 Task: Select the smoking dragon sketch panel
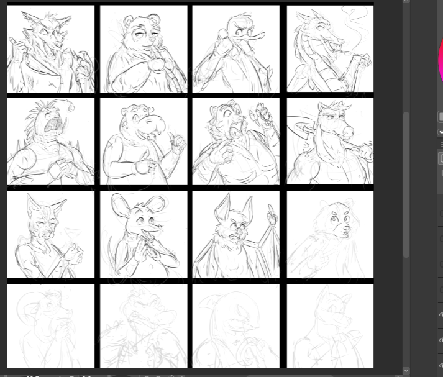330,49
